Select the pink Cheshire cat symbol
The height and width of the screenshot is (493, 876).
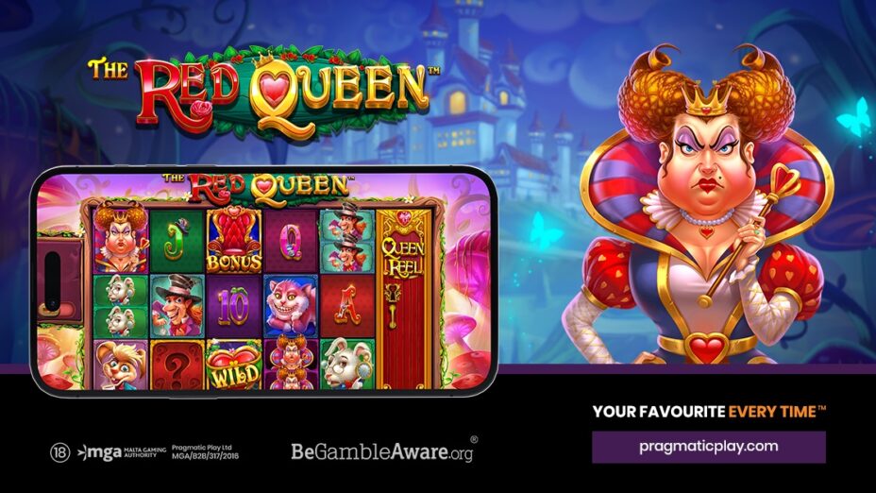click(291, 306)
